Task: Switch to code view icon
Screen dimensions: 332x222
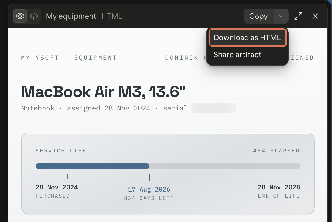Action: pyautogui.click(x=34, y=16)
